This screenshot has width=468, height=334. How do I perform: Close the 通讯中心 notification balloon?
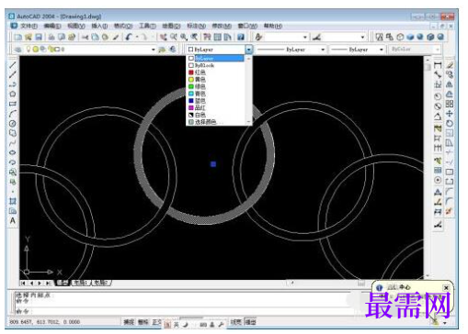[446, 288]
